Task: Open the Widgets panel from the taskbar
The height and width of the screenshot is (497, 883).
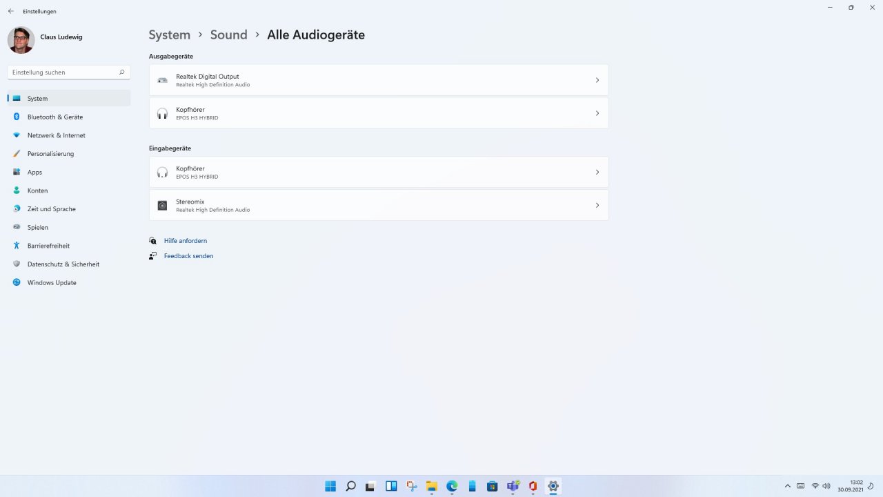Action: click(x=391, y=486)
